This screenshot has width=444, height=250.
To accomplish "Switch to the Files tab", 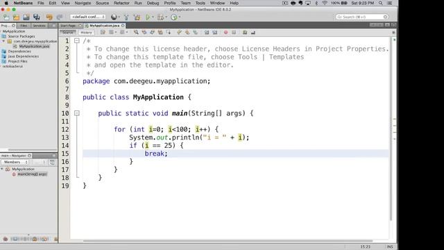I will click(x=24, y=26).
